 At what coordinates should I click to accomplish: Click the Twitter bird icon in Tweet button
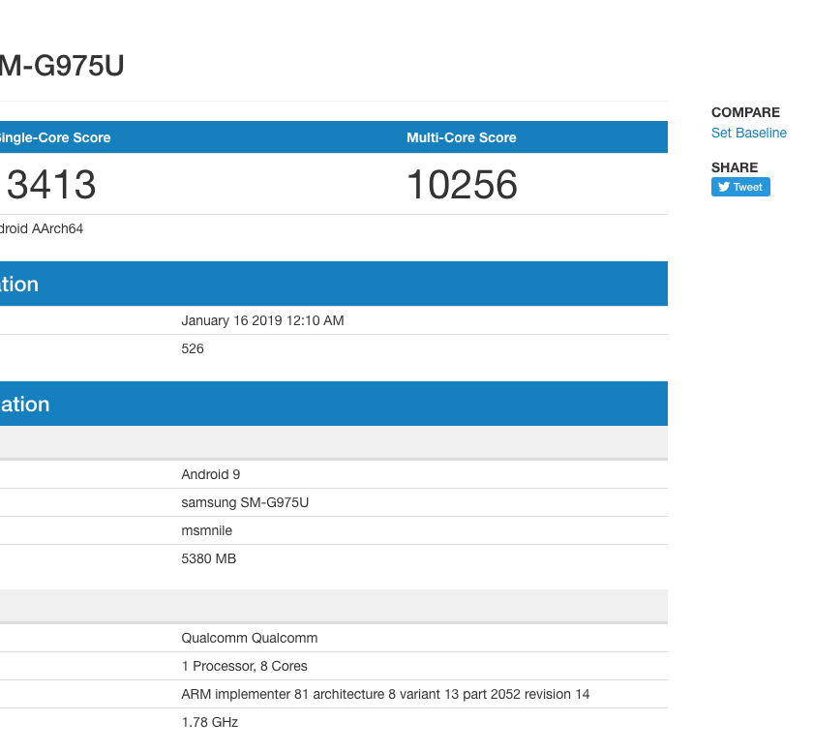point(724,188)
